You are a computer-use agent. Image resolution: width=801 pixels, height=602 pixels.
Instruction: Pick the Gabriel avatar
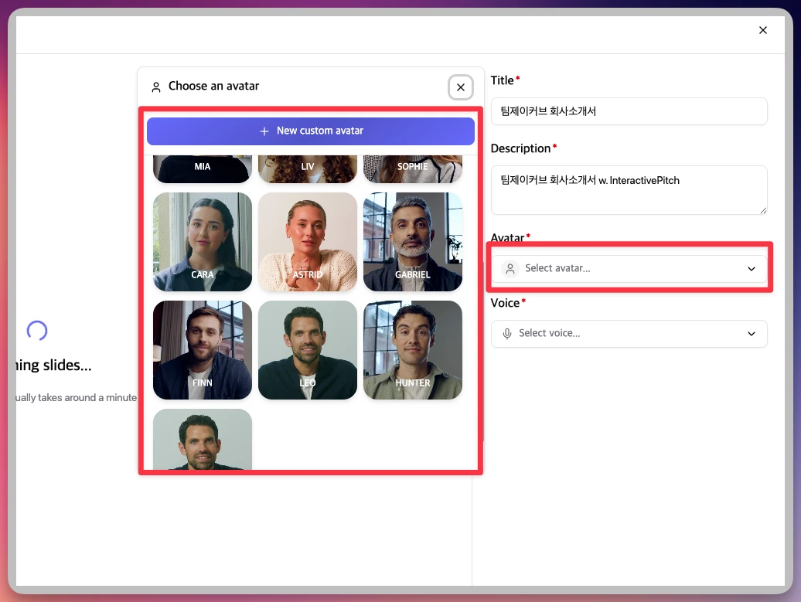(x=413, y=242)
